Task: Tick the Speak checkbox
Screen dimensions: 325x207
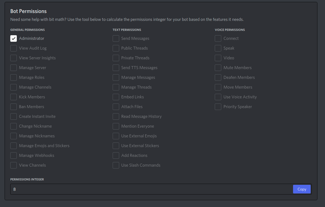Action: [218, 48]
